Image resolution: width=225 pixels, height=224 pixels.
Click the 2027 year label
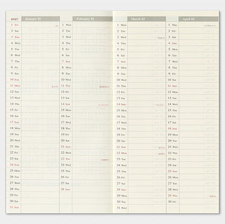point(15,19)
